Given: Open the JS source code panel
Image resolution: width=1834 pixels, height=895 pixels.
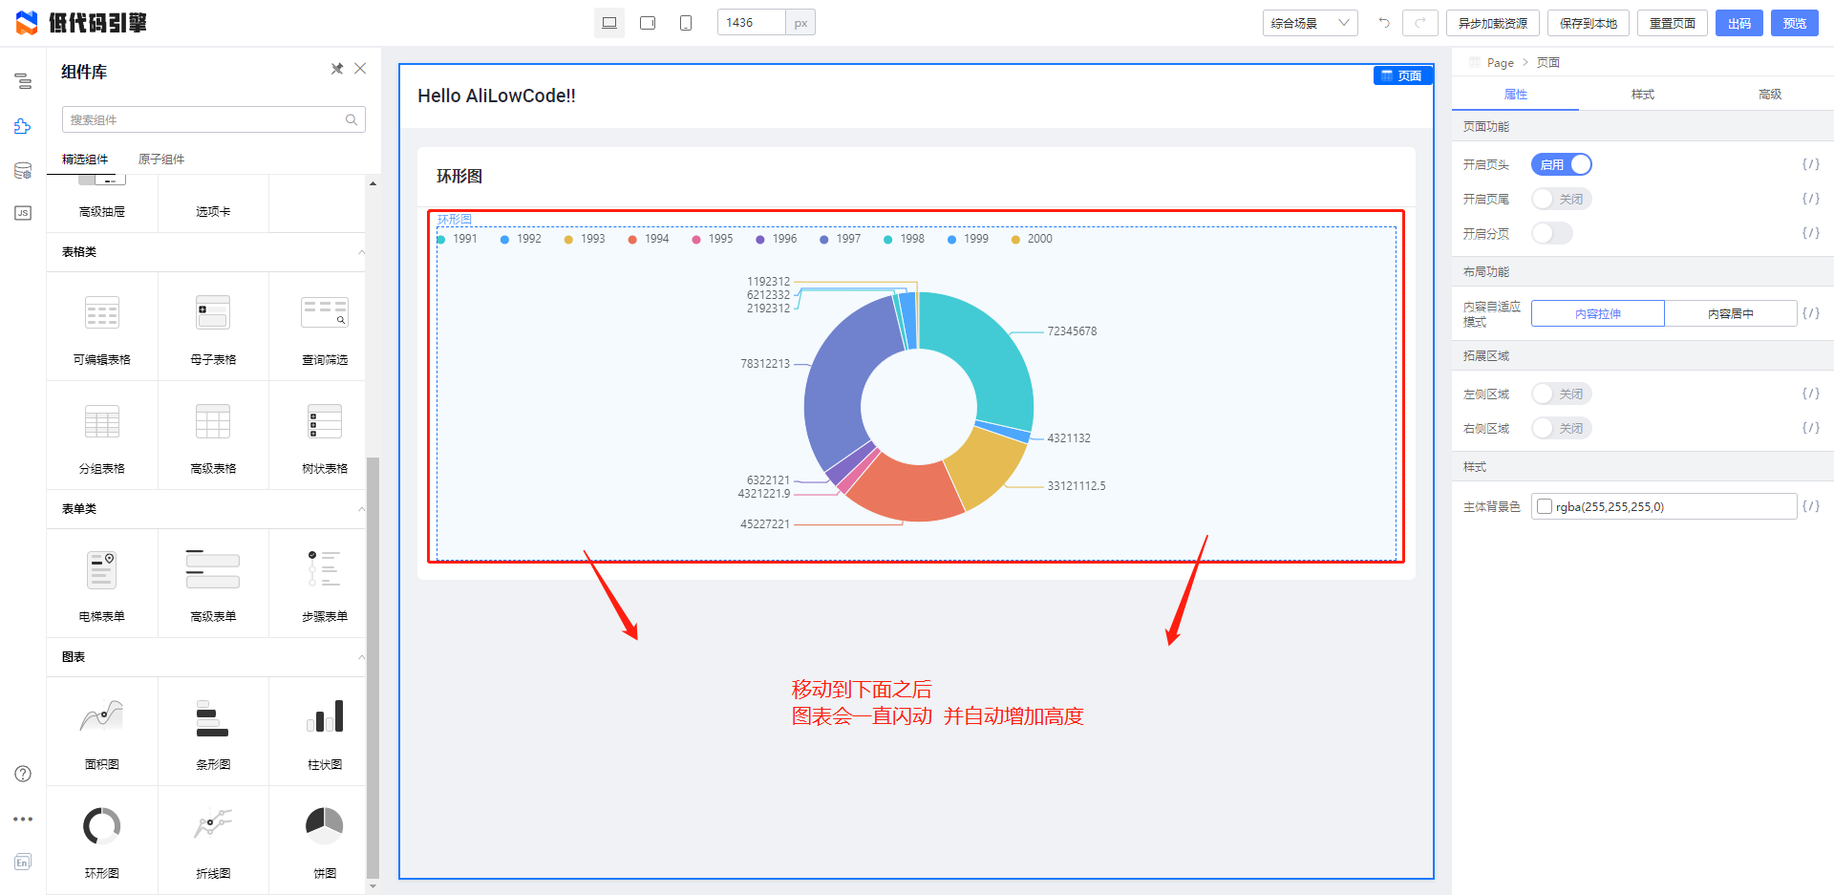Looking at the screenshot, I should point(23,213).
